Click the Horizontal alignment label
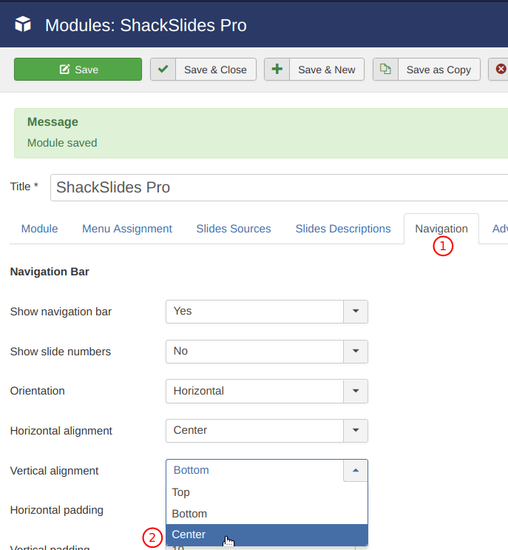 pos(61,431)
